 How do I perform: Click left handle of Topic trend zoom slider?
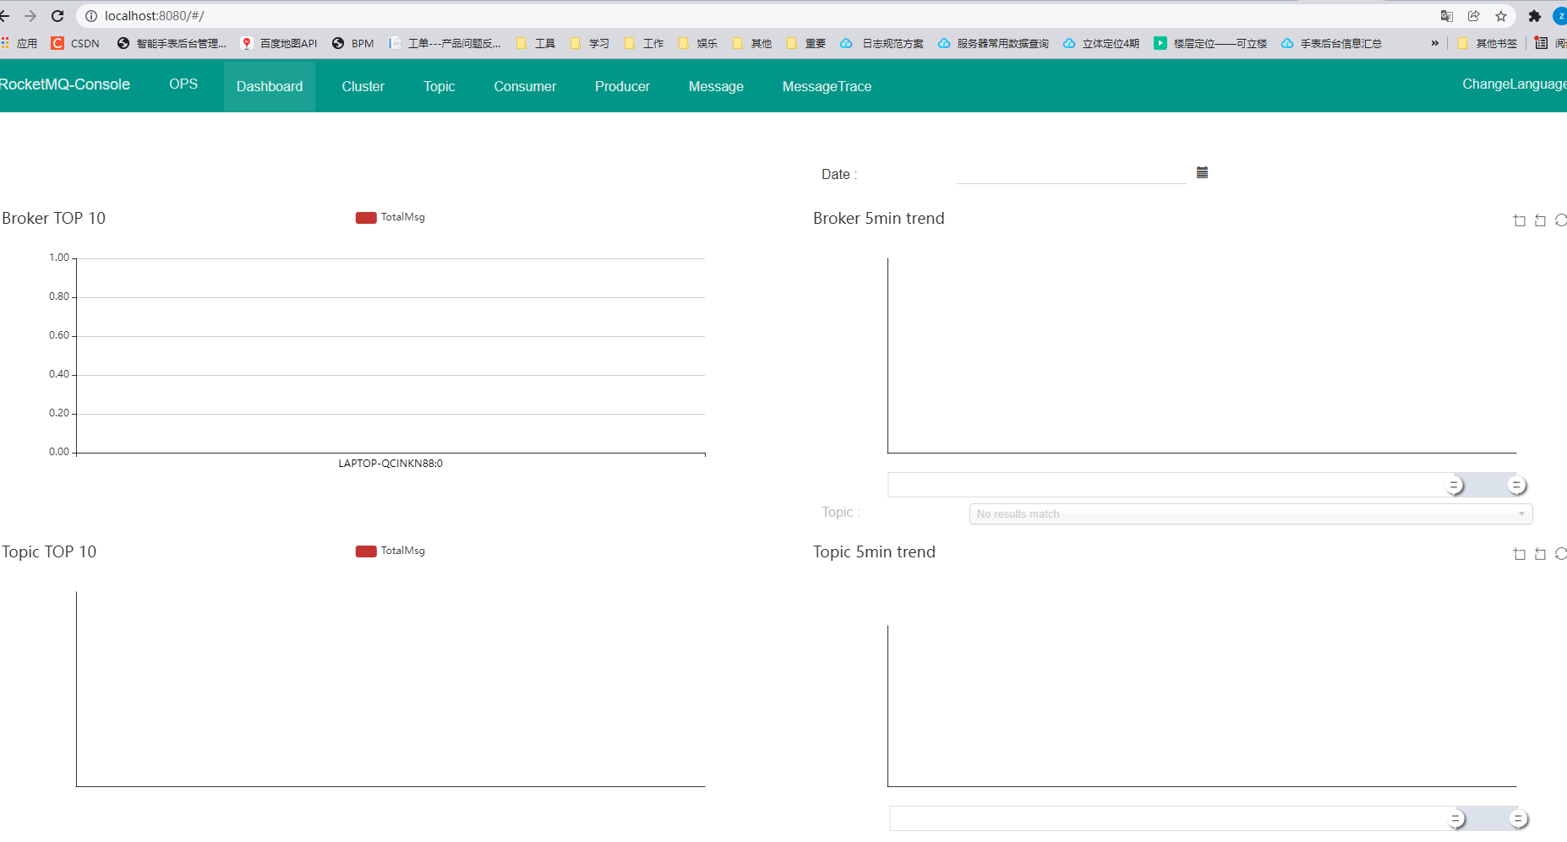(x=1456, y=819)
